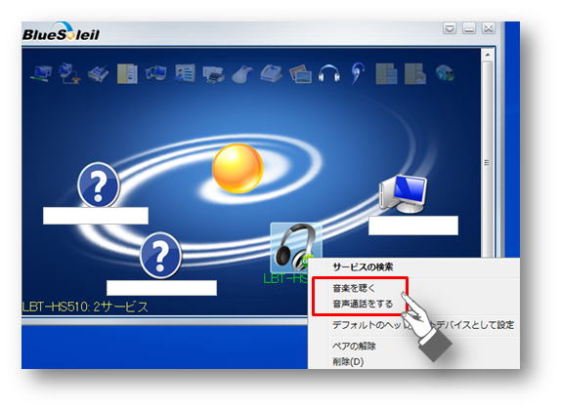Click the Personal Area Network service icon
561x410 pixels.
pos(40,73)
